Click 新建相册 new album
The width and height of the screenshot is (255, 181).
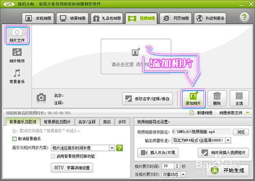coord(201,113)
